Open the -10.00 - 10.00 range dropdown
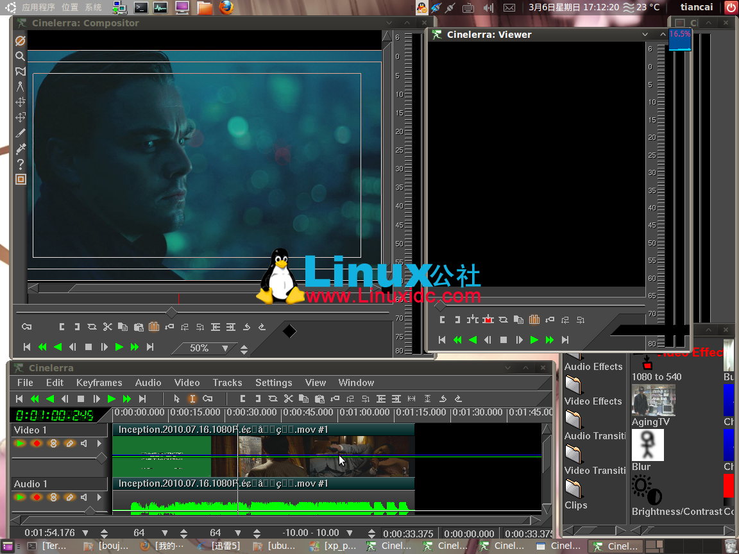 coord(349,533)
